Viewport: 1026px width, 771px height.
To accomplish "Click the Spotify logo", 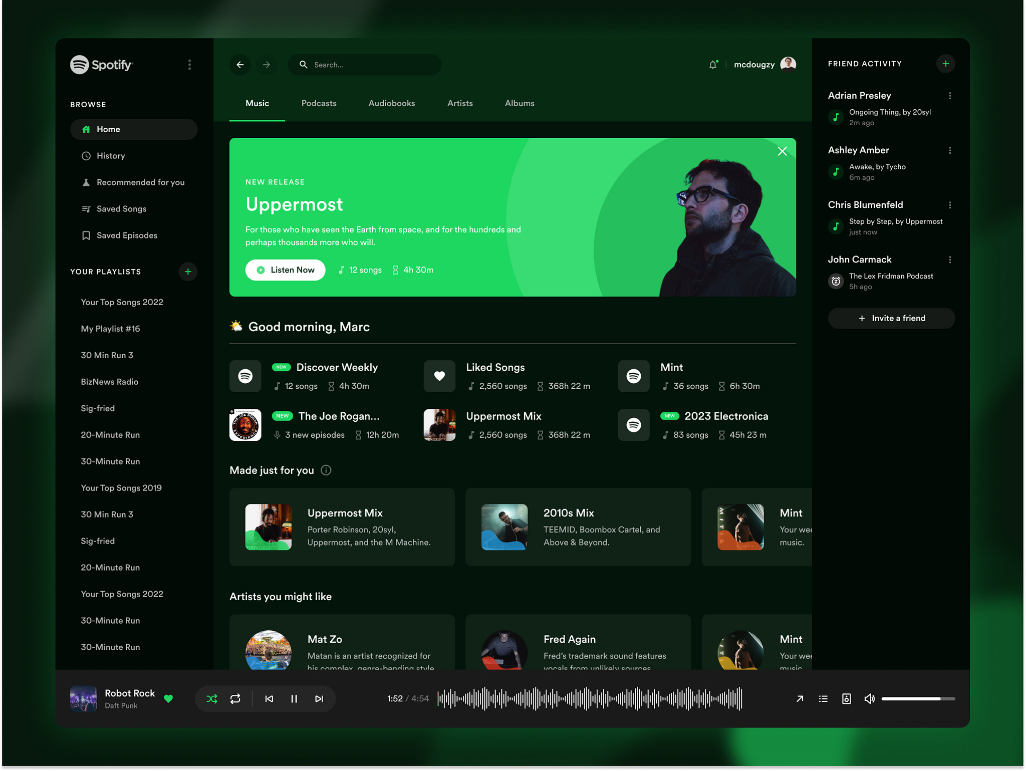I will 102,65.
